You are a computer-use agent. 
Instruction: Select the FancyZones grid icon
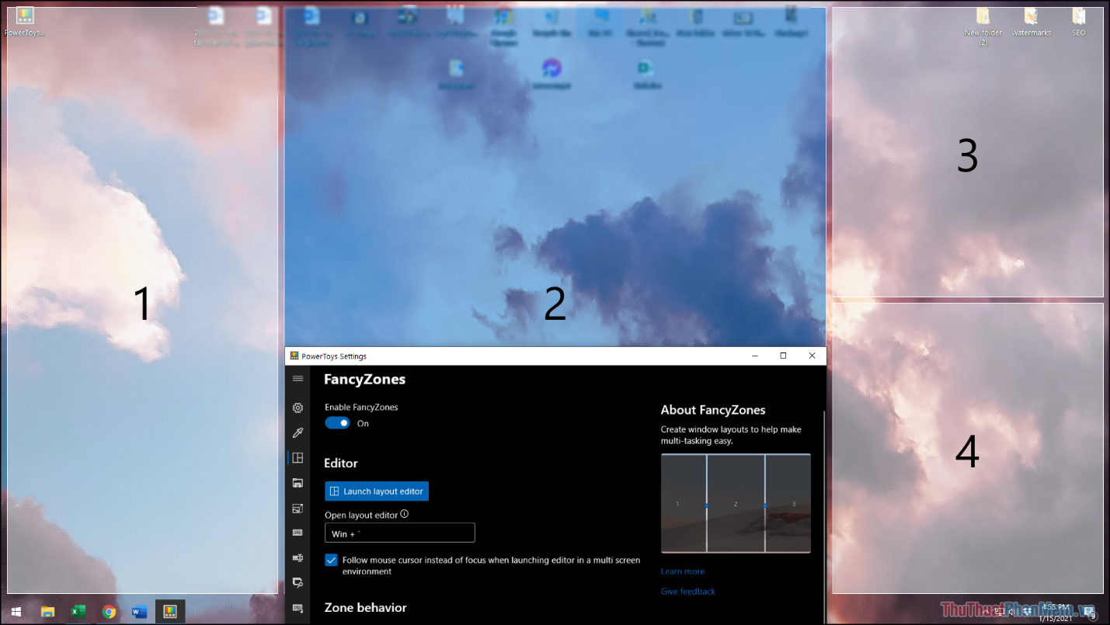point(298,458)
